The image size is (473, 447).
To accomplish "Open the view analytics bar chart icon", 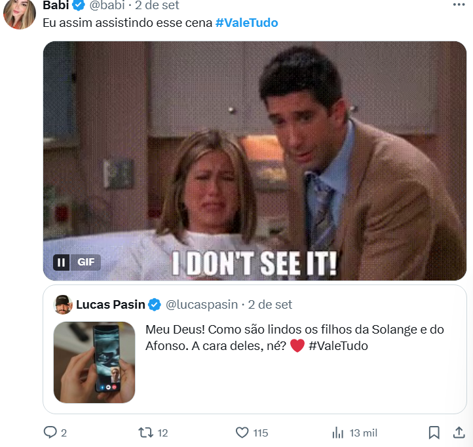I will 338,433.
